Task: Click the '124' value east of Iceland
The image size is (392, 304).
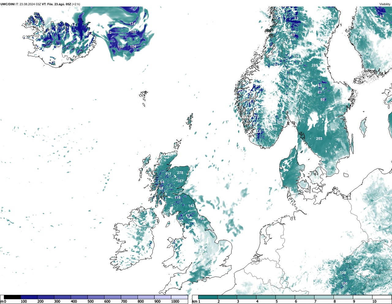Action: pyautogui.click(x=132, y=24)
